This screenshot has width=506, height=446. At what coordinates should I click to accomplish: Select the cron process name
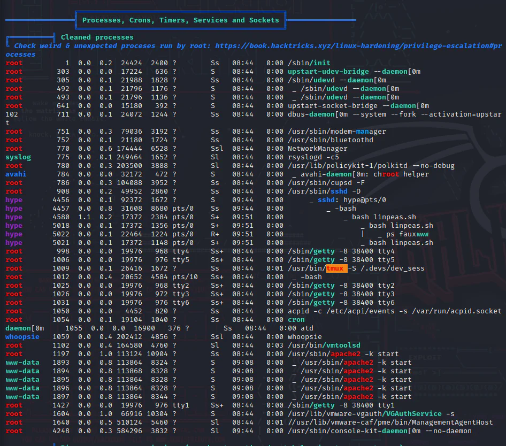[296, 320]
